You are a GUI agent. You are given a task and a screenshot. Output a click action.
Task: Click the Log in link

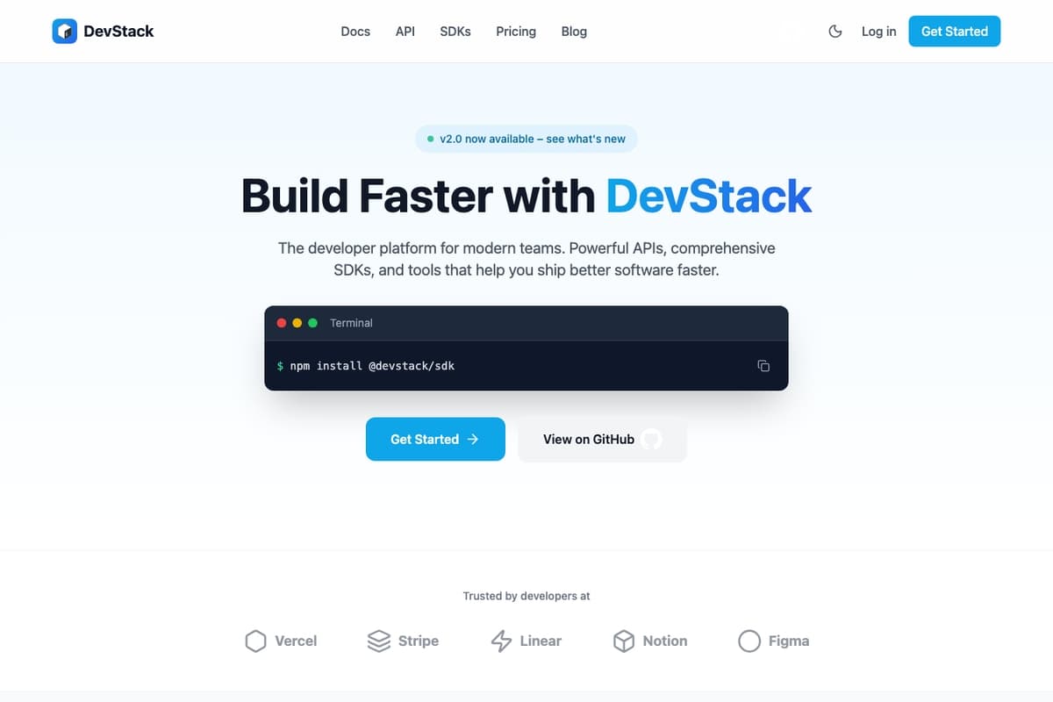(878, 31)
